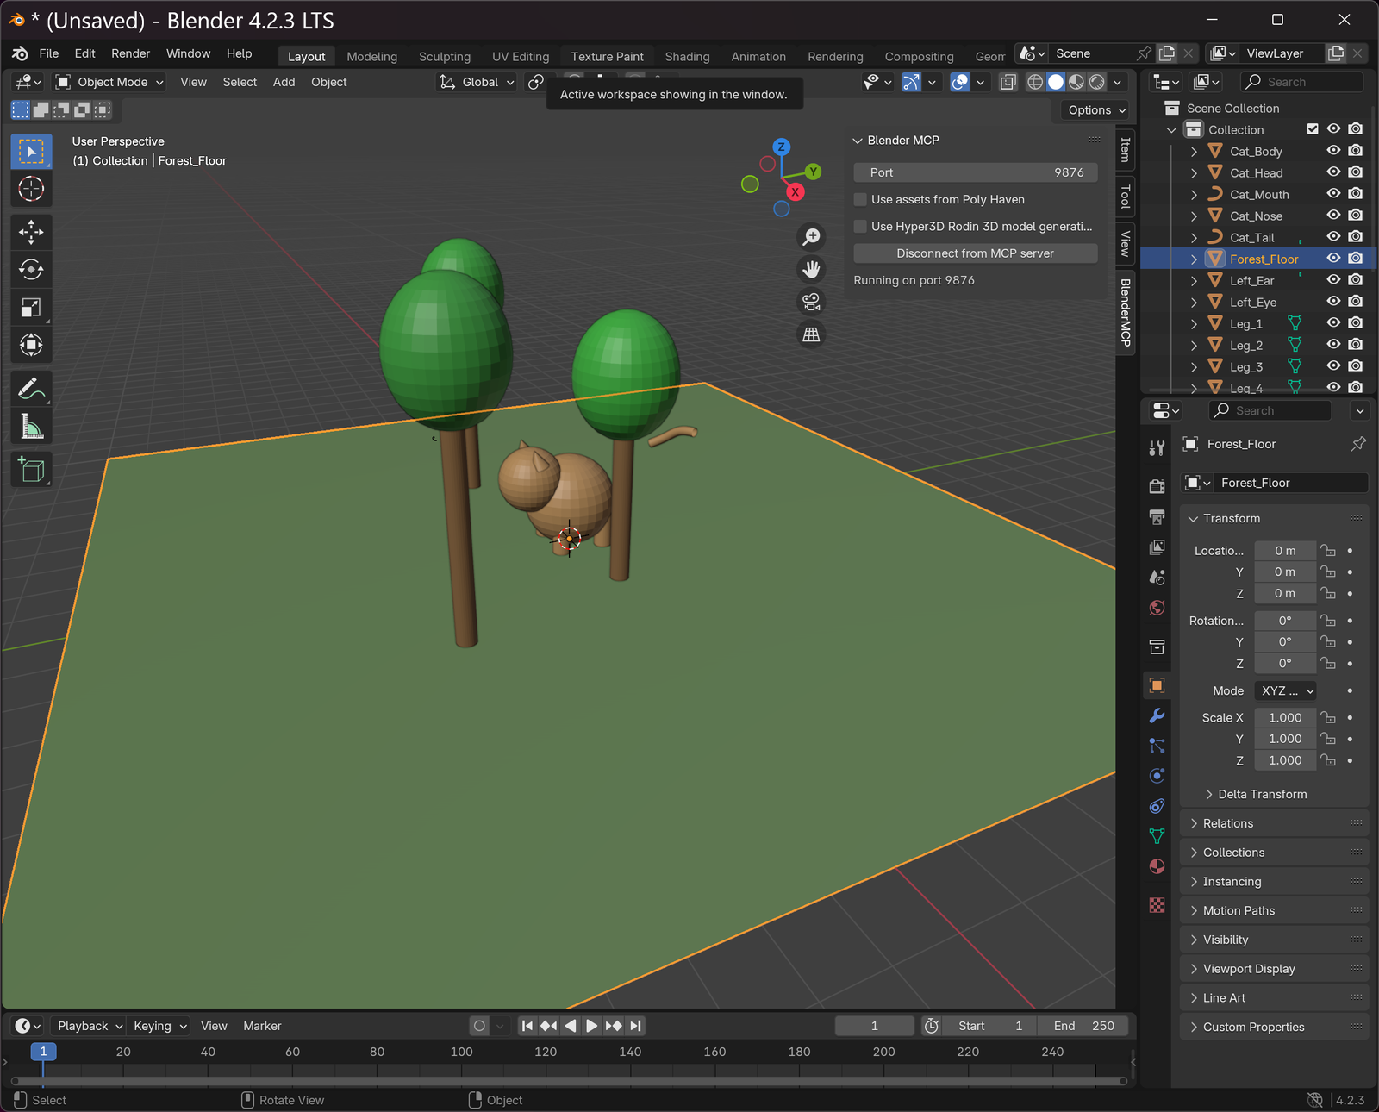This screenshot has height=1112, width=1379.
Task: Open the Tool properties tab icon
Action: [x=1157, y=447]
